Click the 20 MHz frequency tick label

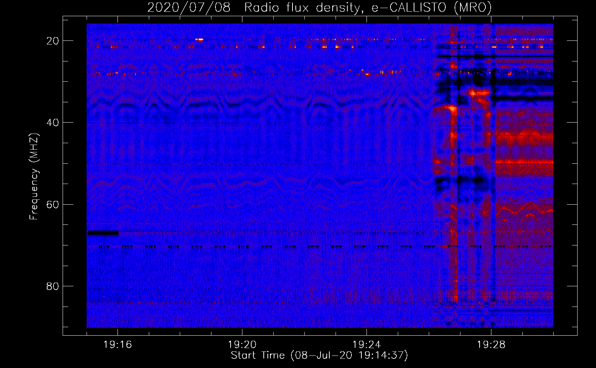(x=53, y=41)
